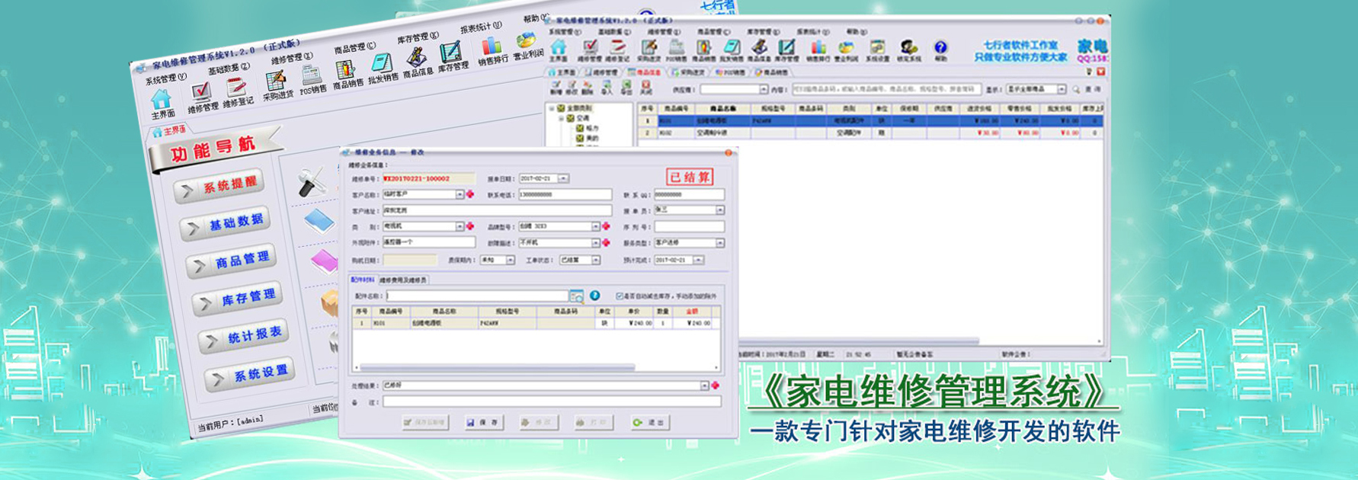1358x480 pixels.
Task: Click the 营业利润 pie icon in the product list window
Action: (x=846, y=47)
